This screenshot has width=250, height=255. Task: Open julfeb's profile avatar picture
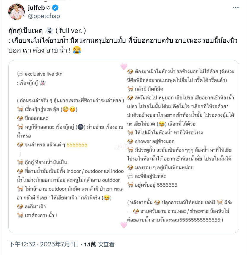(x=16, y=12)
